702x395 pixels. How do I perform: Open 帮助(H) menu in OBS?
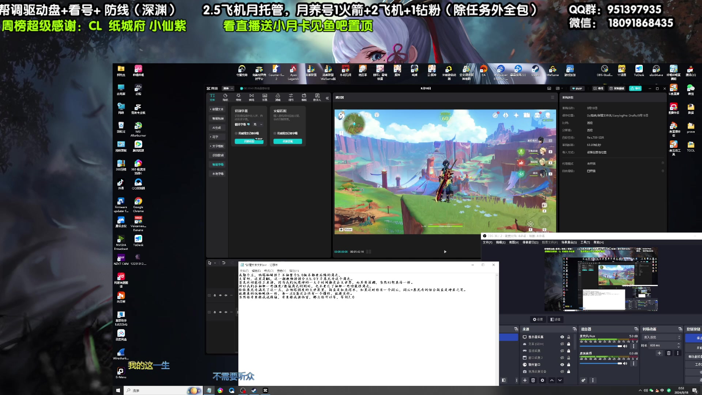(599, 242)
